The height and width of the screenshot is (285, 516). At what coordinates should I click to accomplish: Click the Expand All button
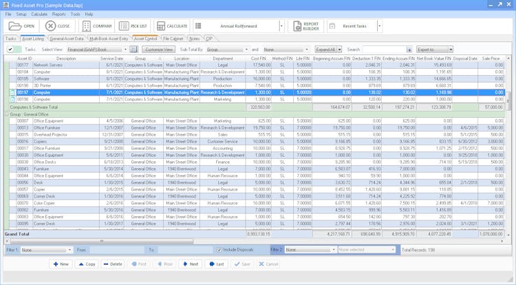tap(325, 50)
